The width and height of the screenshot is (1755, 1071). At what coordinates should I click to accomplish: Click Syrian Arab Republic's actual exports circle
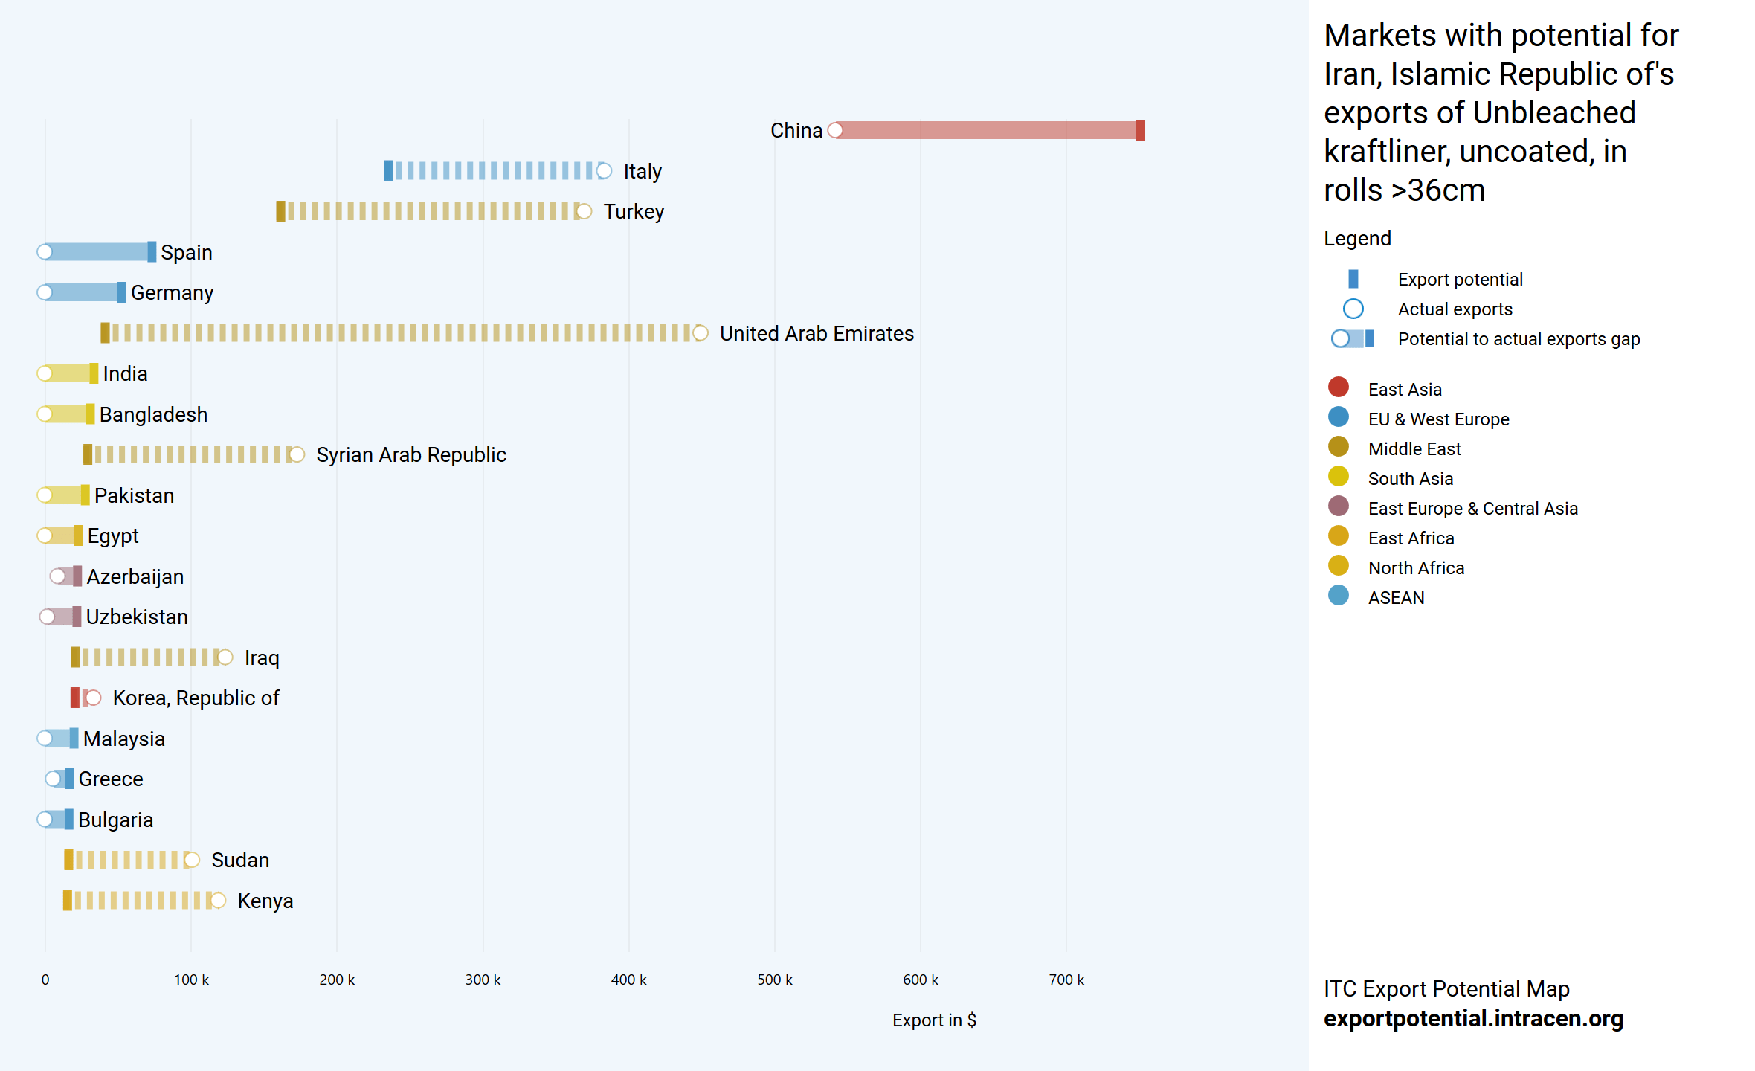click(297, 454)
